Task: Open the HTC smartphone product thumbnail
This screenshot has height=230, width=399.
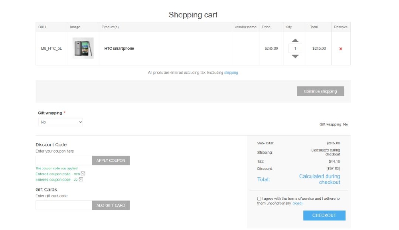Action: click(83, 48)
